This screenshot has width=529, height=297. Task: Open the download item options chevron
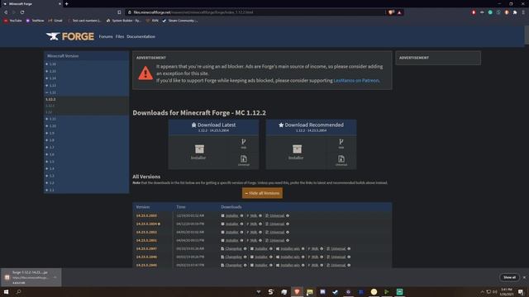(x=55, y=277)
